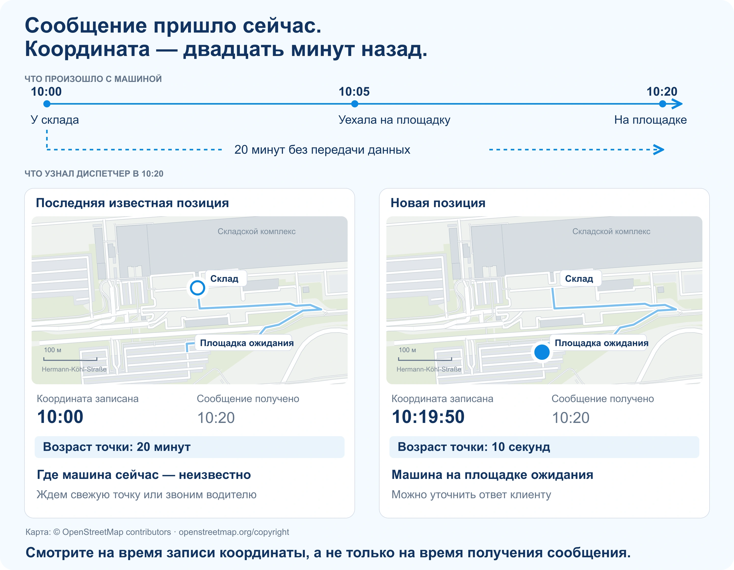Click Ждем свежую точку или звоним водителю

coord(147,495)
